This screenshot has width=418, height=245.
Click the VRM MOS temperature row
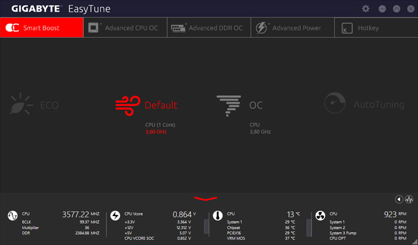(261, 239)
